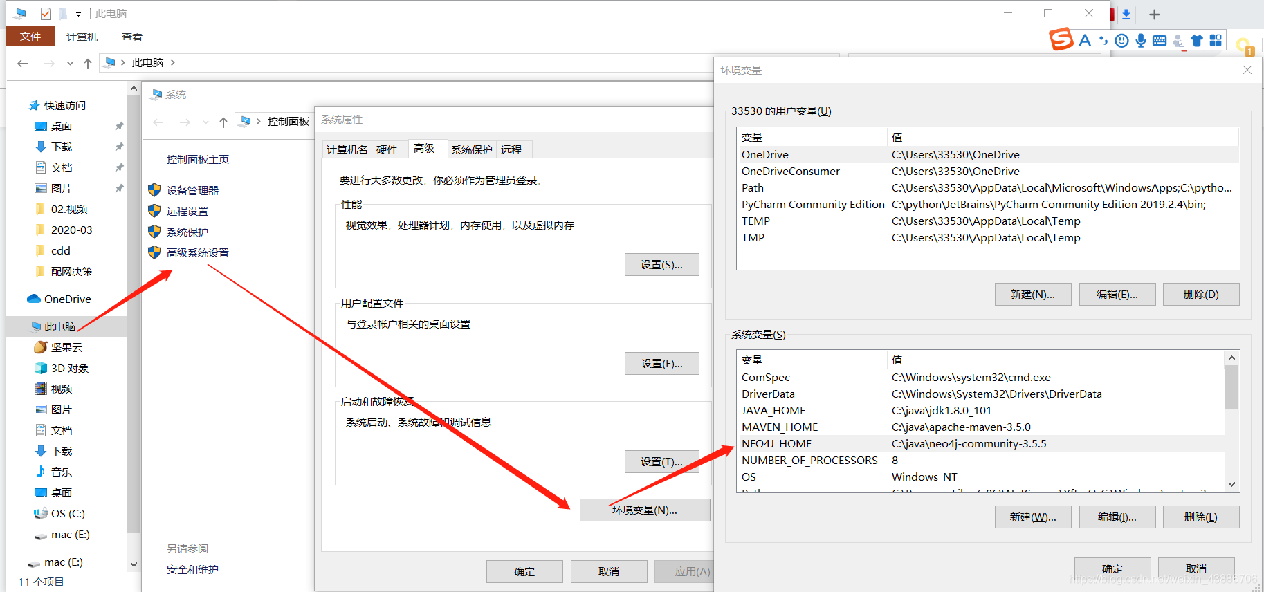Switch to 计算机名 tab in System Properties
Screen dimensions: 1264x592
347,149
